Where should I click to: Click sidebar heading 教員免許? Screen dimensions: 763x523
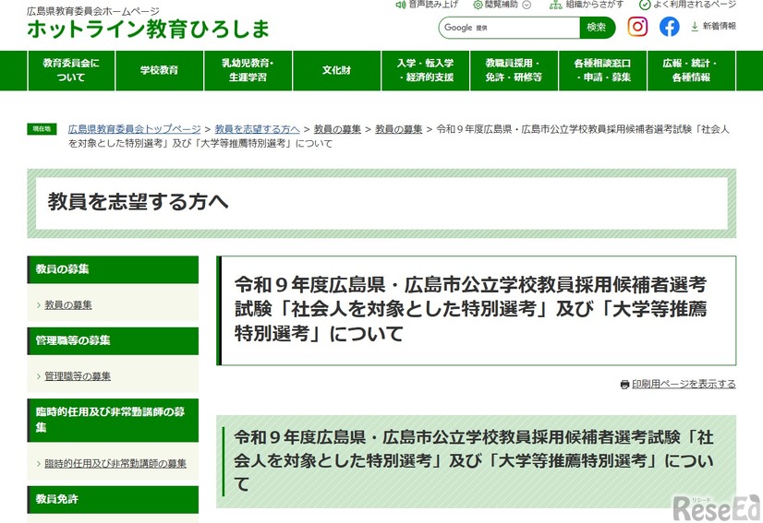click(113, 499)
